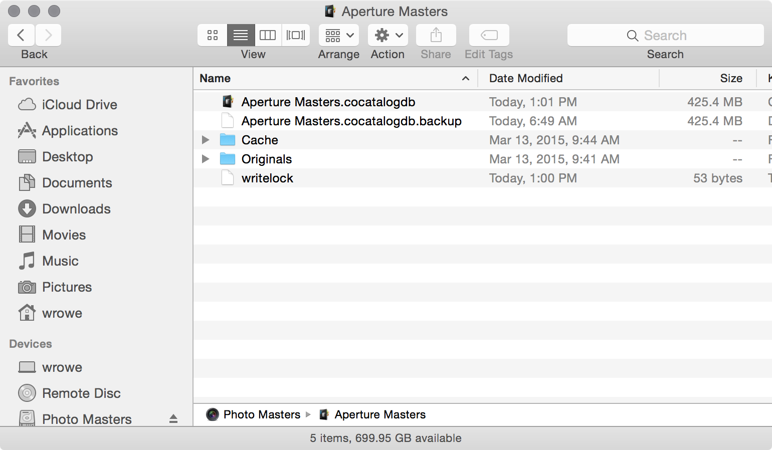Click the Share toolbar button
This screenshot has width=772, height=450.
click(436, 35)
